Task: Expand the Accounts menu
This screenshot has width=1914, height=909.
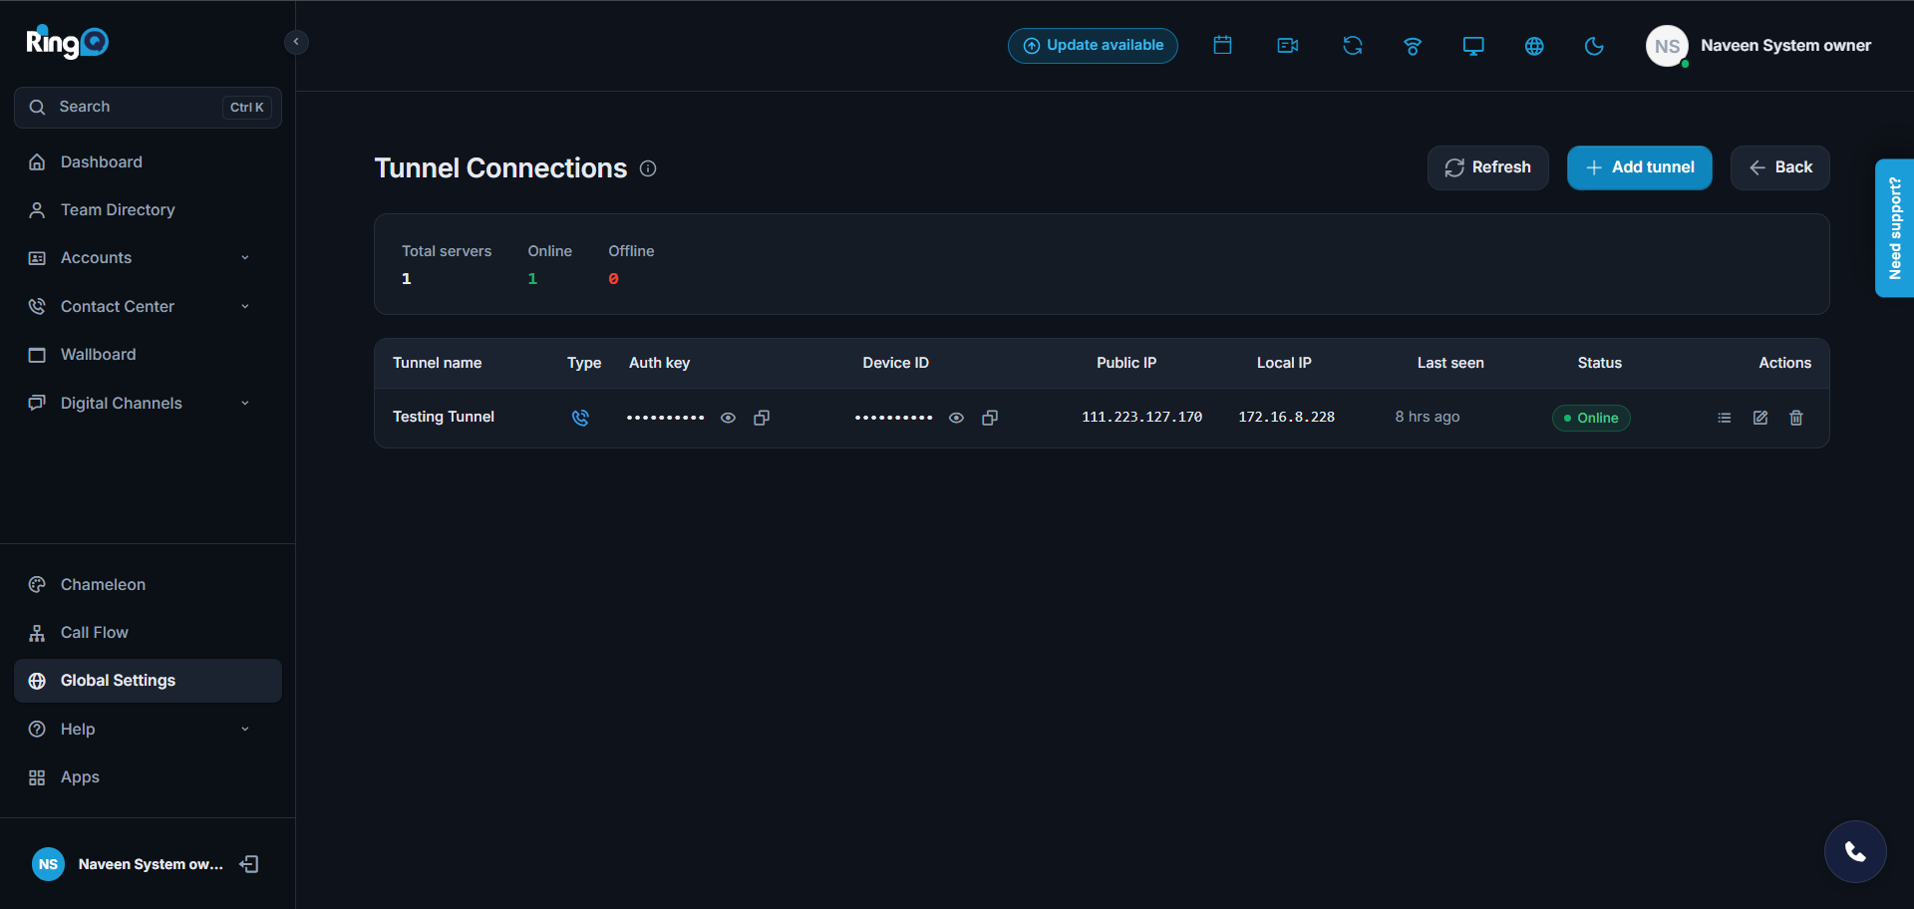Action: [x=148, y=258]
